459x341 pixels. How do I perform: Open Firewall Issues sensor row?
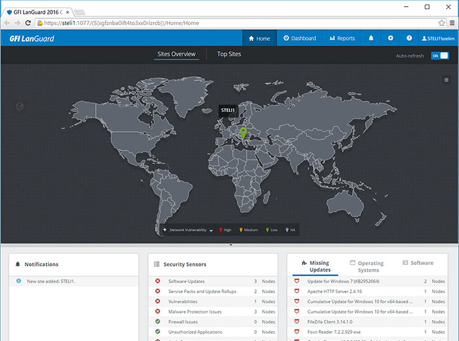point(213,322)
